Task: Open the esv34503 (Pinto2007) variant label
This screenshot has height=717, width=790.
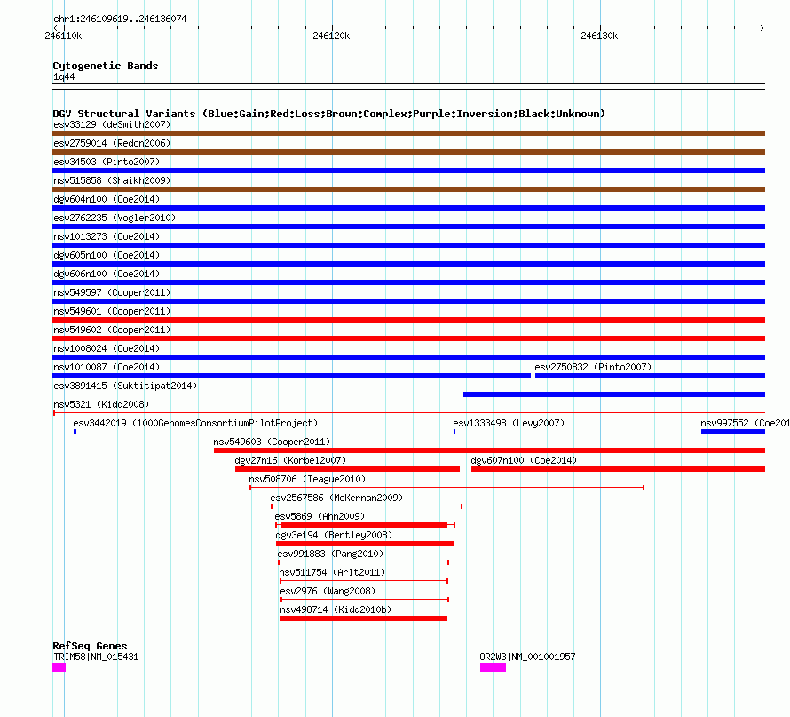Action: coord(107,162)
